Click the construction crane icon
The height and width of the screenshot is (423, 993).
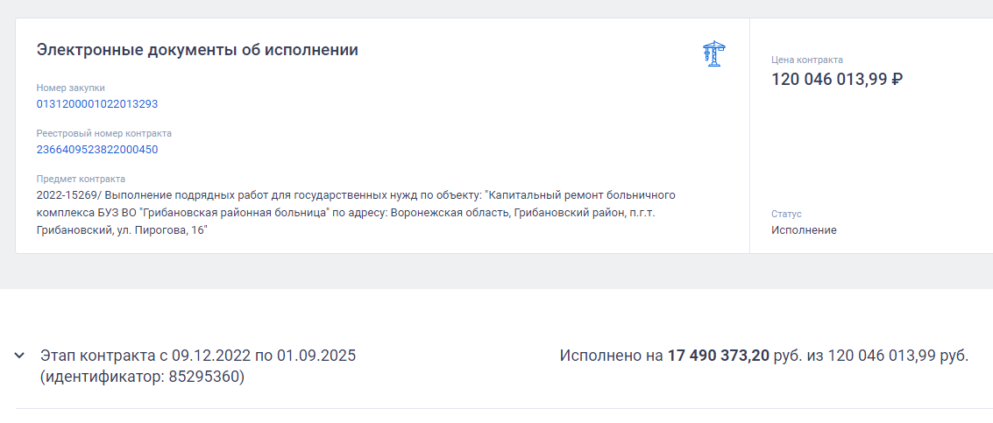point(714,54)
